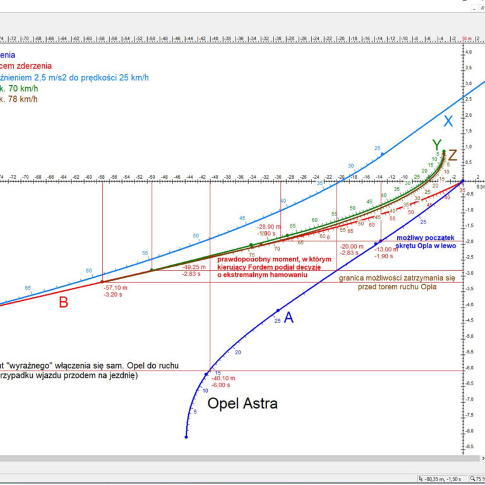Select the text about Opel 'do ruchu'
The height and width of the screenshot is (485, 485).
(x=90, y=366)
